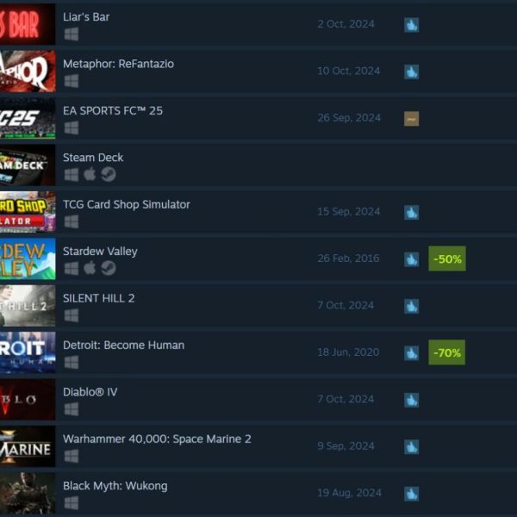Image resolution: width=517 pixels, height=517 pixels.
Task: Click the Steam Deck macOS platform icon
Action: [x=90, y=174]
